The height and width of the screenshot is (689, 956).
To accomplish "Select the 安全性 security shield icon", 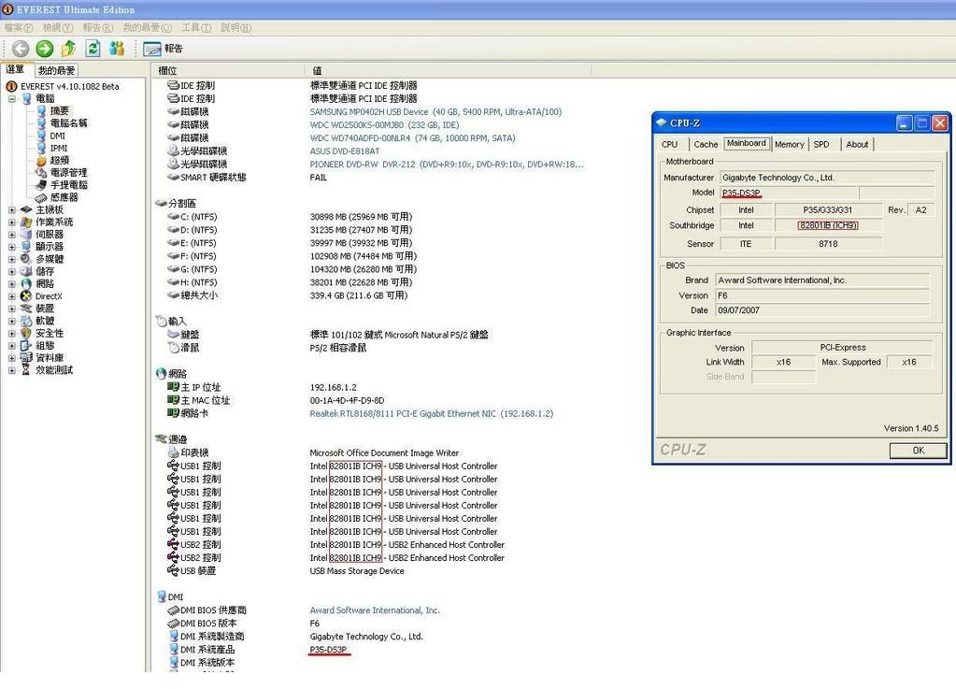I will pos(25,333).
